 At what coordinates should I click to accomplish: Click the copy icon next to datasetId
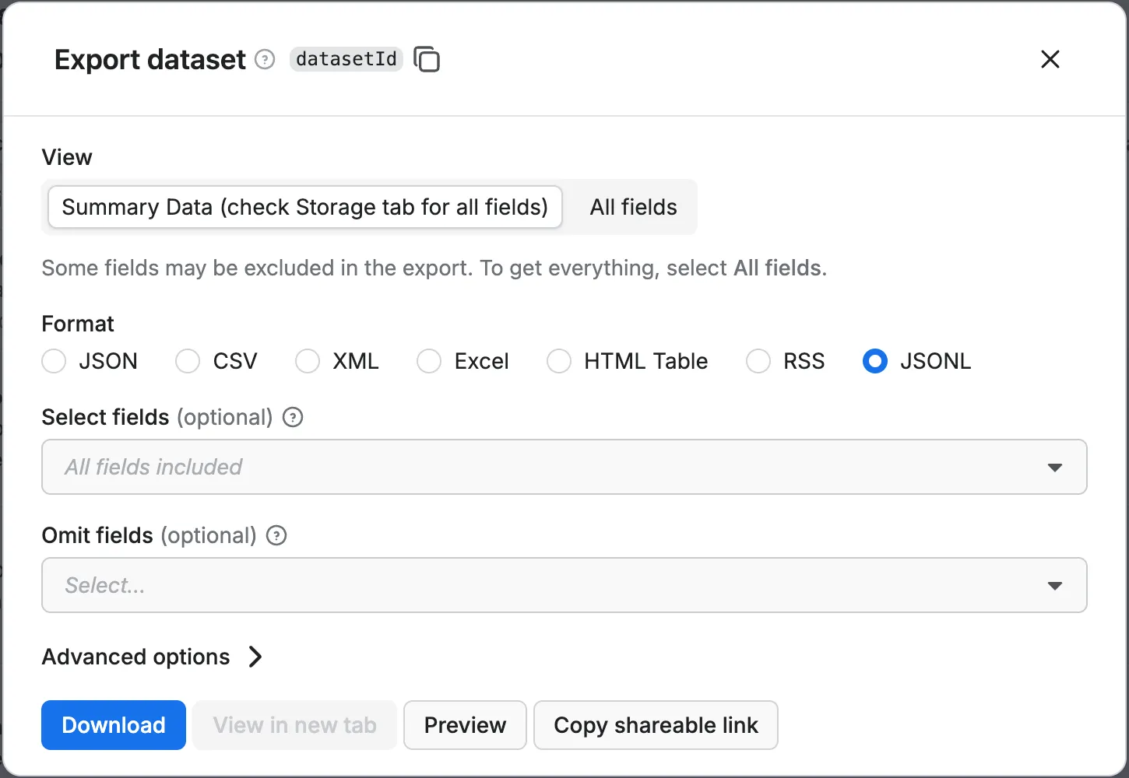tap(427, 59)
